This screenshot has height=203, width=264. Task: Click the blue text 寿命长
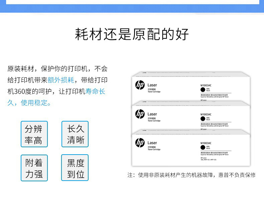(x=95, y=91)
